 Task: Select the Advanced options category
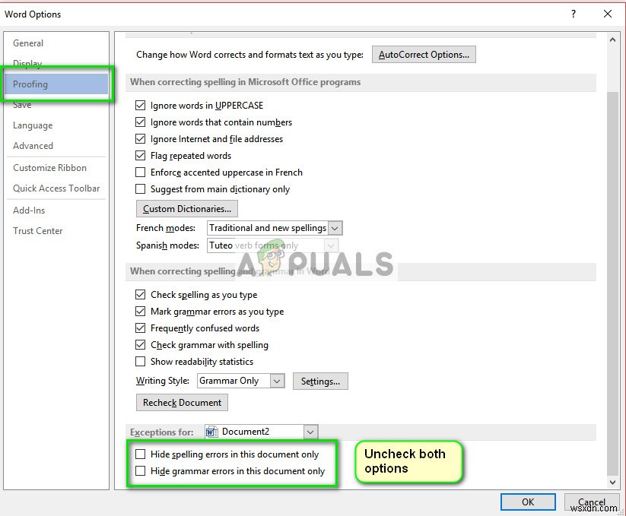pos(33,146)
